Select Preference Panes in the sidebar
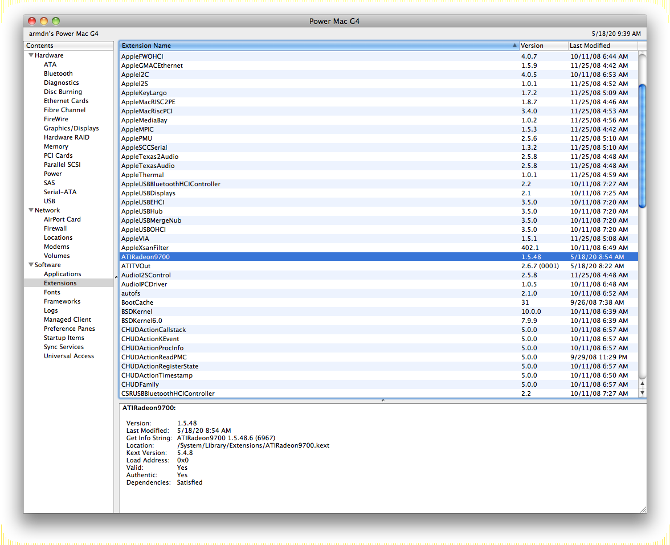This screenshot has width=670, height=545. click(x=70, y=329)
